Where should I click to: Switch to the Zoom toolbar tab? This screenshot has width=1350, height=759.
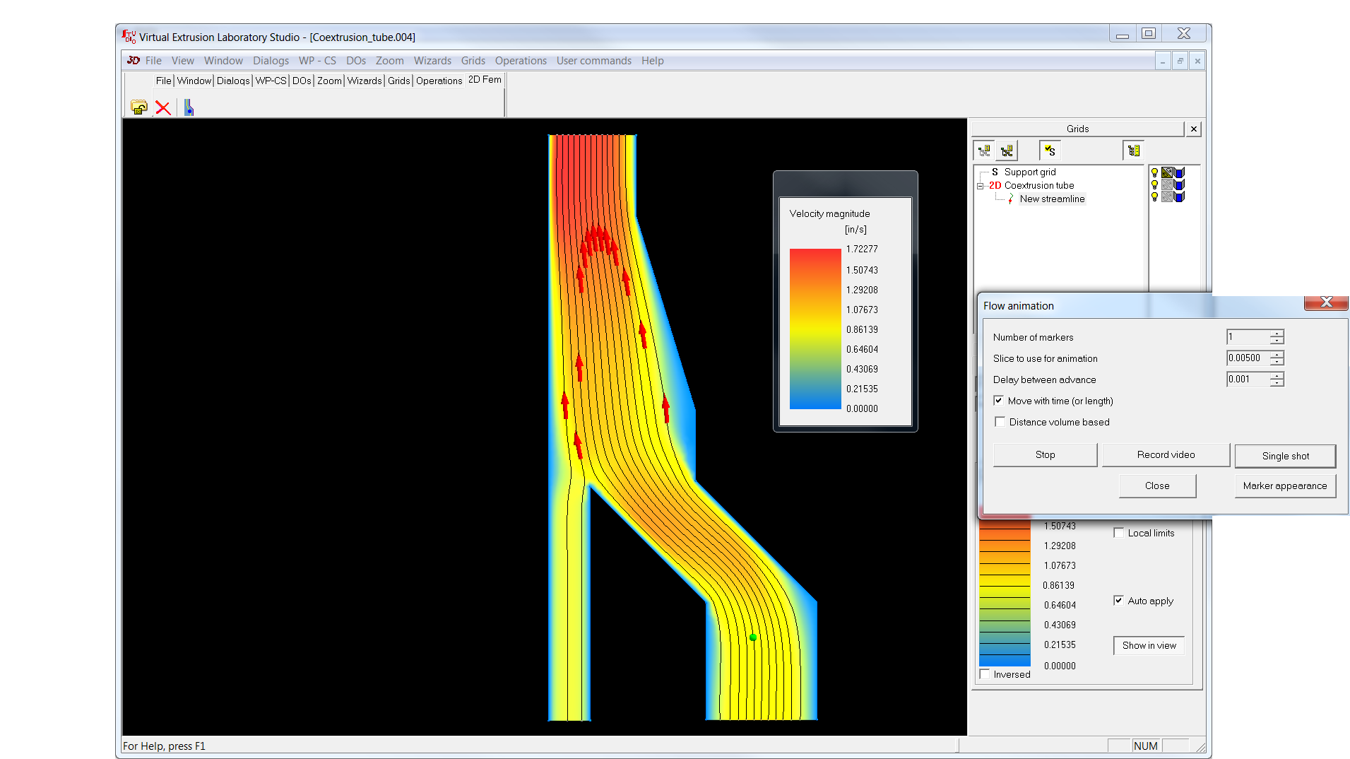(x=329, y=81)
